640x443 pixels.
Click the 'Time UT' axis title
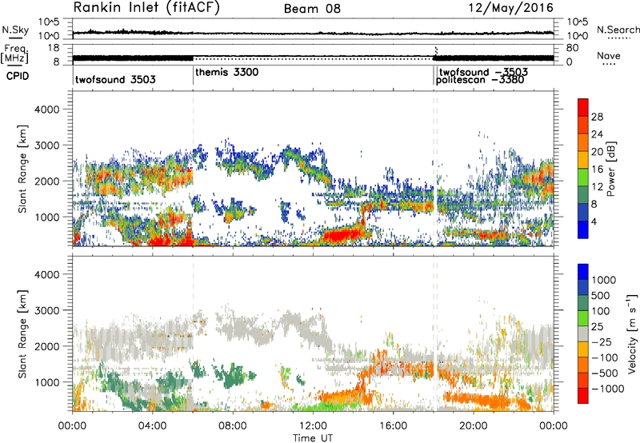click(313, 438)
